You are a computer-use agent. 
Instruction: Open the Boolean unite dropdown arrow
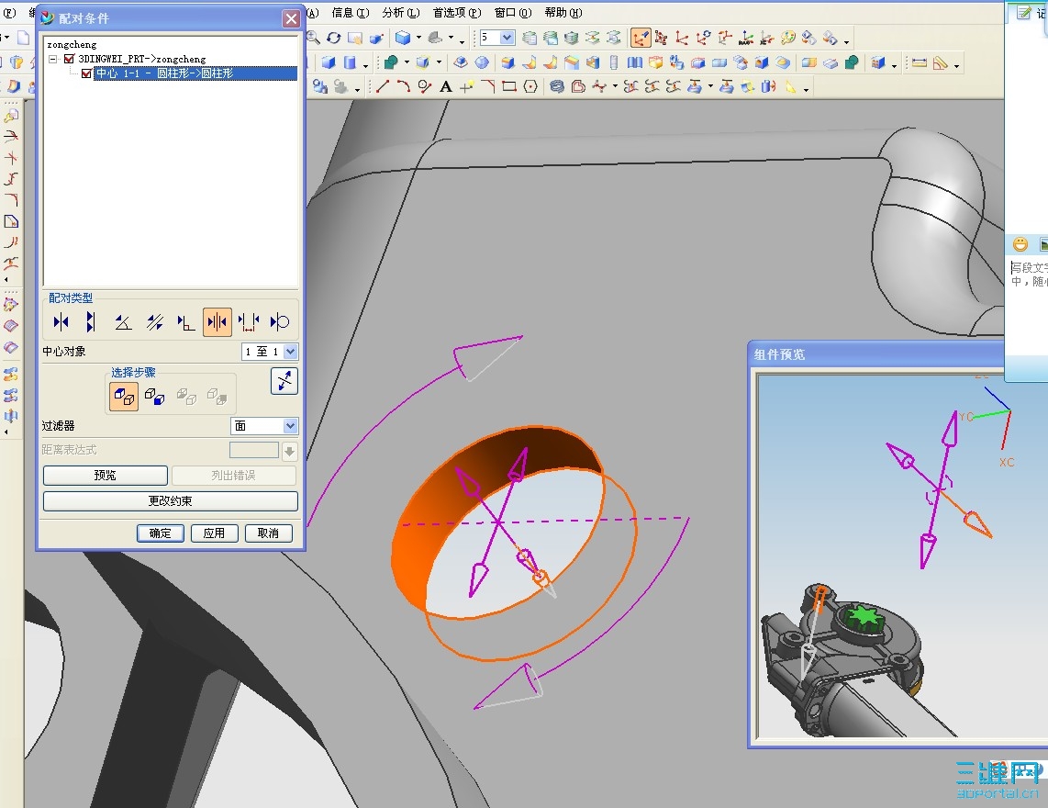(407, 62)
